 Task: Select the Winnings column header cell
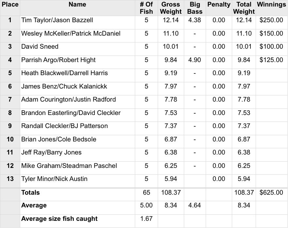[271, 5]
